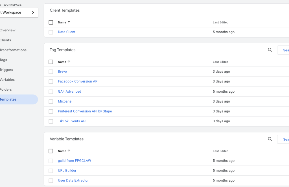
Task: Open the URL Builder template
Action: tap(67, 171)
